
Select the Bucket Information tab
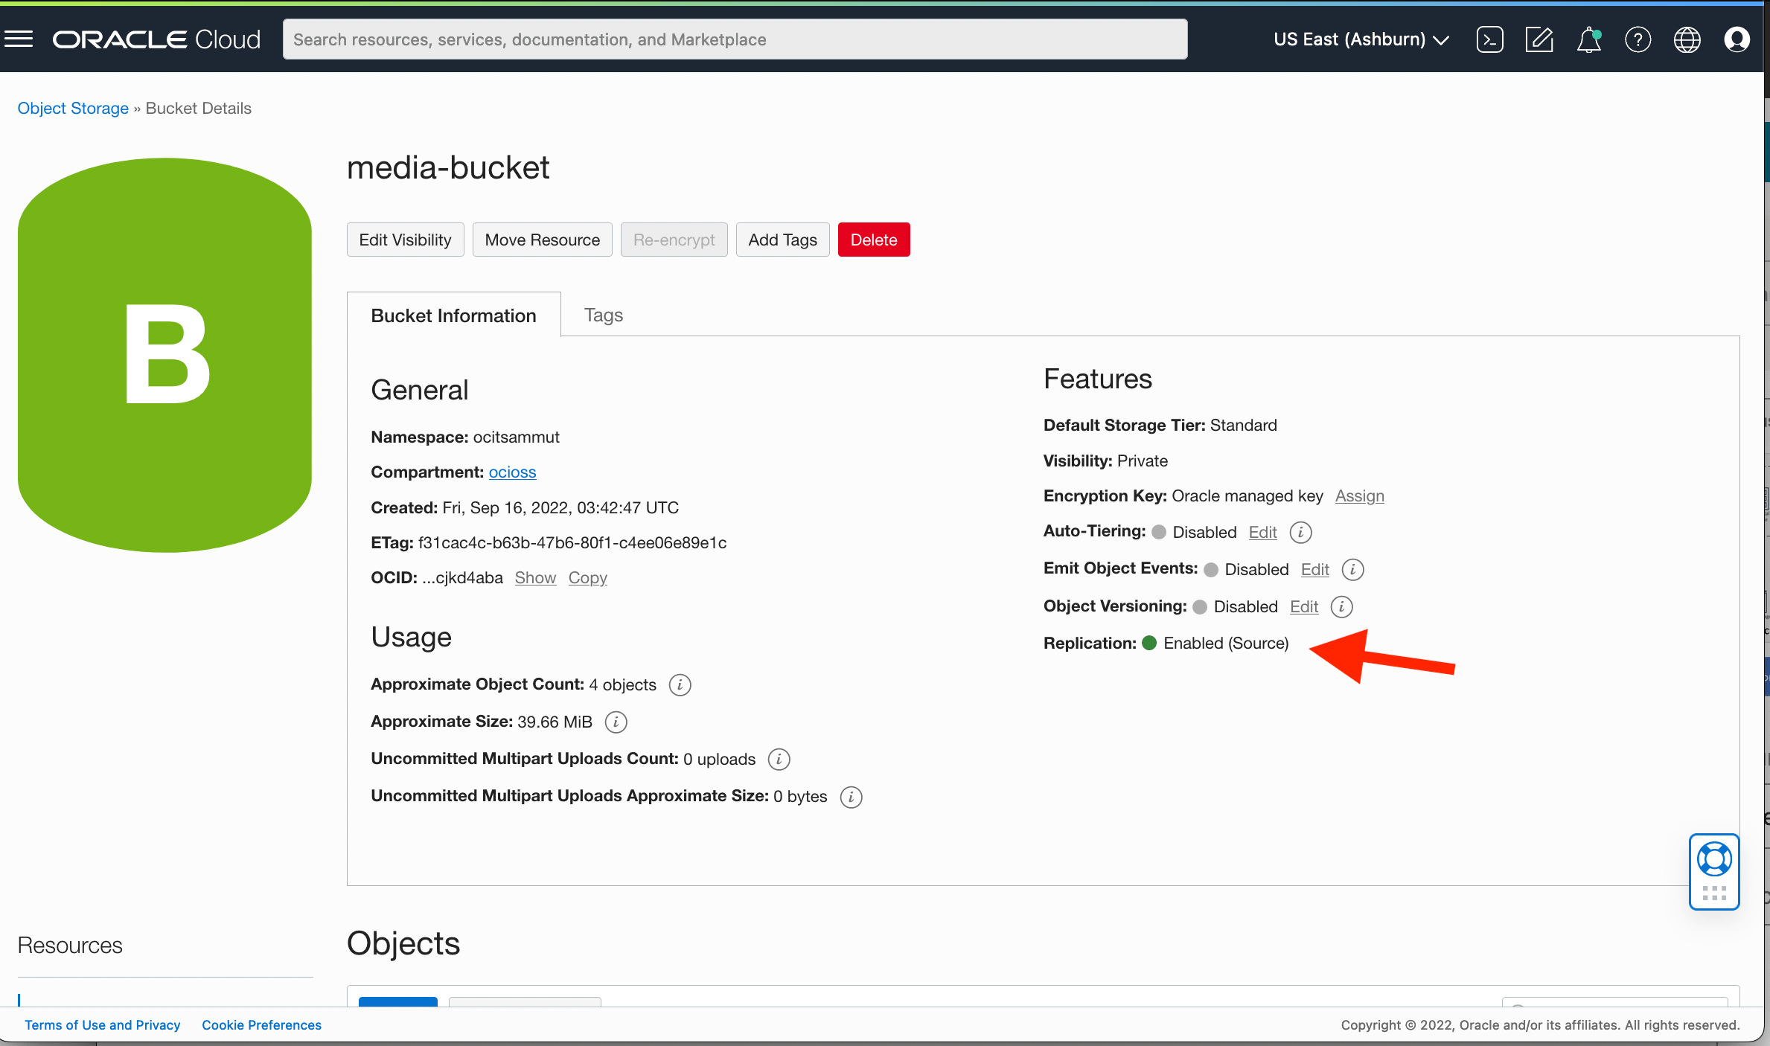pos(453,315)
